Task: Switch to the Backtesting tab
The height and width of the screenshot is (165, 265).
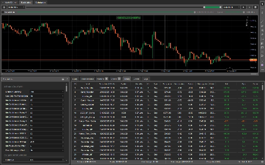Action: (26, 3)
